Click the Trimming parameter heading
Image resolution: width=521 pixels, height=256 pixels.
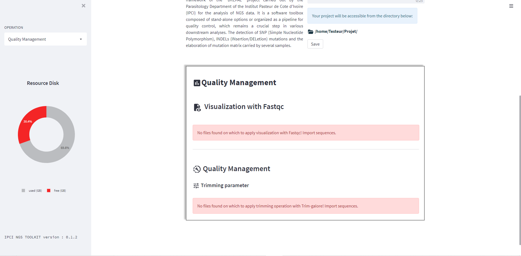[225, 185]
